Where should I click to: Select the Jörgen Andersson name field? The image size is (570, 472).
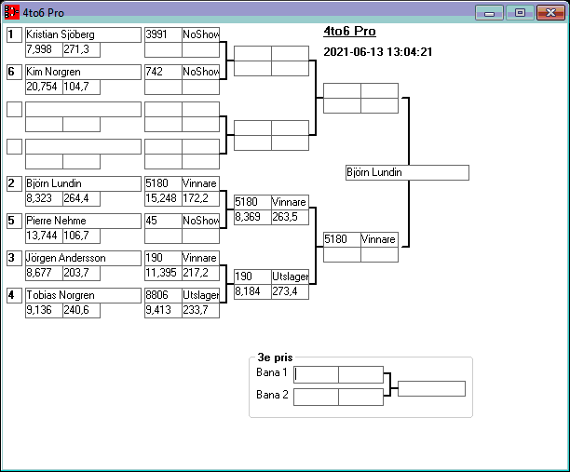[x=83, y=258]
